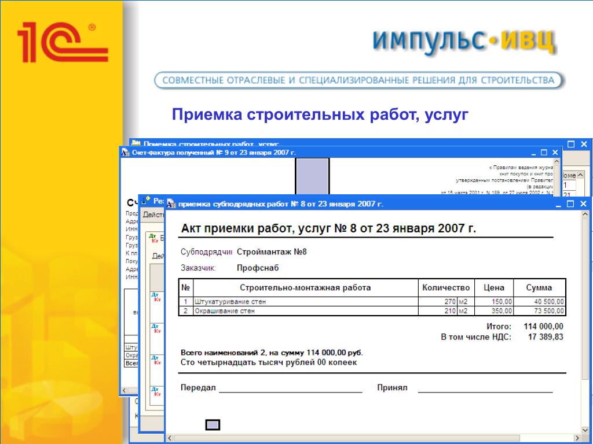
Task: Click scroll-right arrow of act window horizontal scrollbar
Action: pyautogui.click(x=577, y=438)
